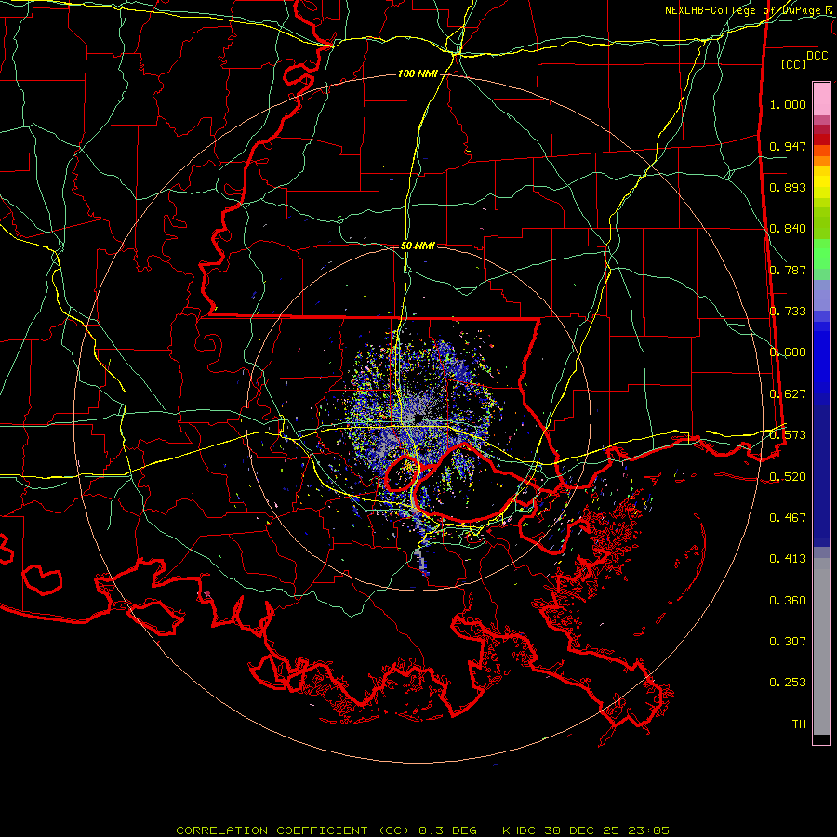Click the 23:05 timestamp in footer

tap(650, 830)
